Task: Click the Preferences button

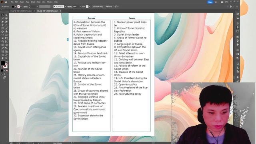Action: click(109, 7)
